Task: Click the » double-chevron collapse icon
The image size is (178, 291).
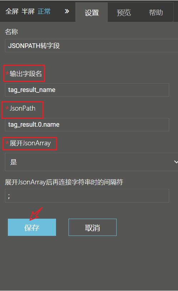Action: click(67, 11)
